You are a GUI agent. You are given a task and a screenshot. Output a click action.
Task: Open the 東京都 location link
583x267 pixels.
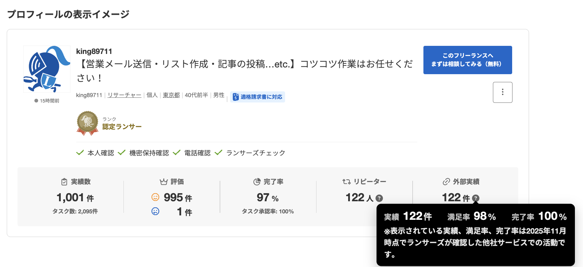(x=171, y=95)
